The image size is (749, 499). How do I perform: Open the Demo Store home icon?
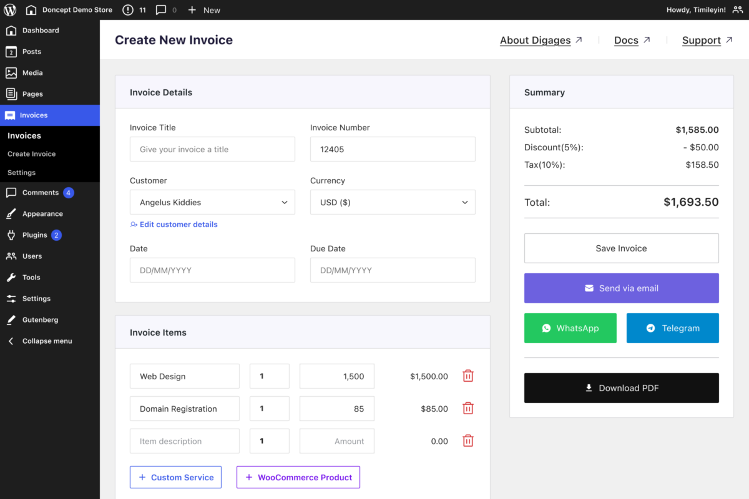pyautogui.click(x=31, y=10)
